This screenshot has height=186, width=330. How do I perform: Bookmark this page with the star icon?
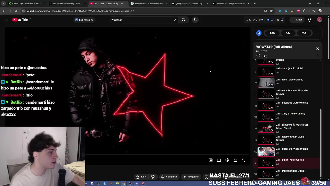click(271, 11)
